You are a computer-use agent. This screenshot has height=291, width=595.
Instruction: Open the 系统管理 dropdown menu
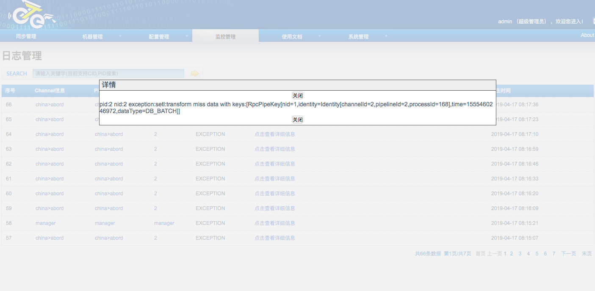[x=358, y=36]
